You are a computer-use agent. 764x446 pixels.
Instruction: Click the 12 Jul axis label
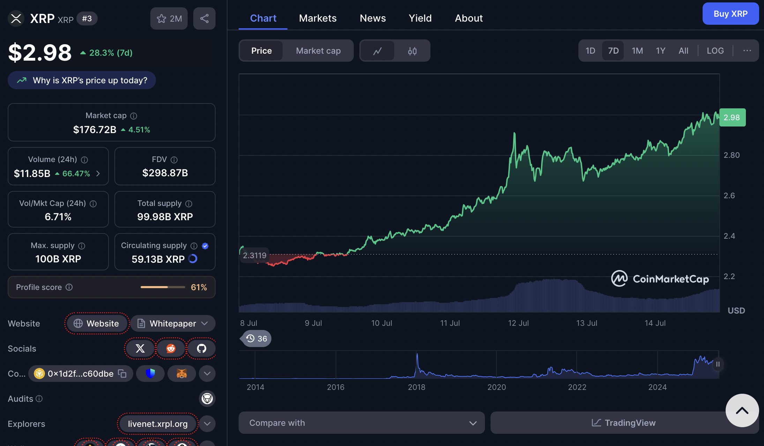518,323
